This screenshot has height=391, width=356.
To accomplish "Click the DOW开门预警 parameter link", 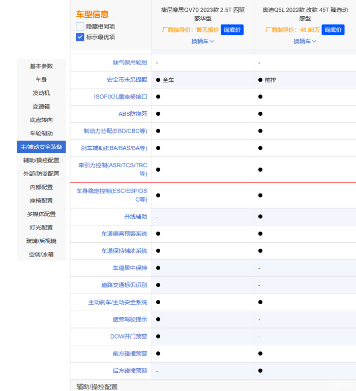I will coord(129,336).
